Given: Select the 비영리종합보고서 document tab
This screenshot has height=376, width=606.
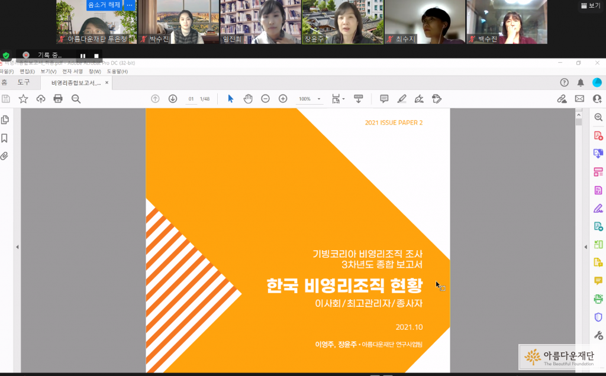Looking at the screenshot, I should tap(76, 83).
